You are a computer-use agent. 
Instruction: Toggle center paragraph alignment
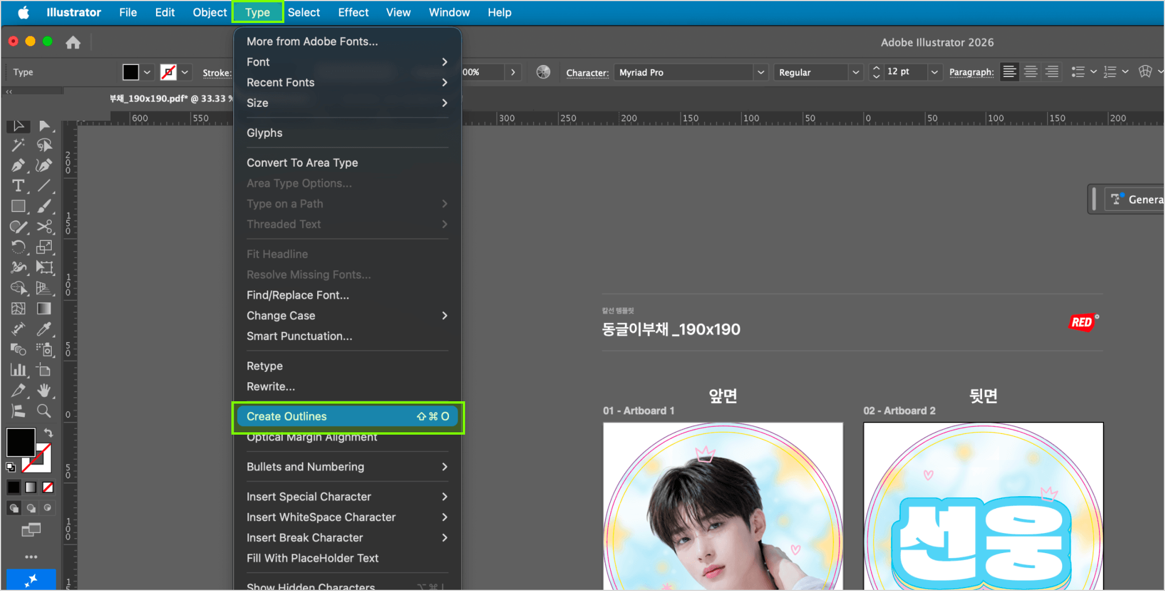click(1031, 72)
